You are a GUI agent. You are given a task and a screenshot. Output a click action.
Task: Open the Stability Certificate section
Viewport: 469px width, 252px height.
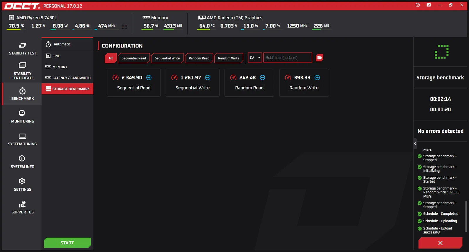(x=22, y=71)
